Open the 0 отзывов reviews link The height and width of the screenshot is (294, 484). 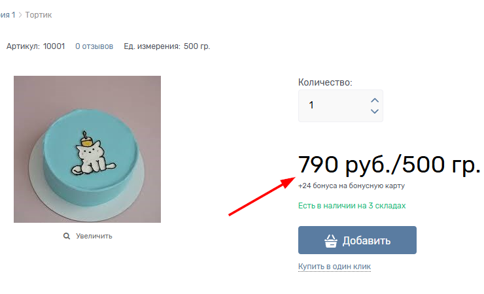(x=94, y=46)
